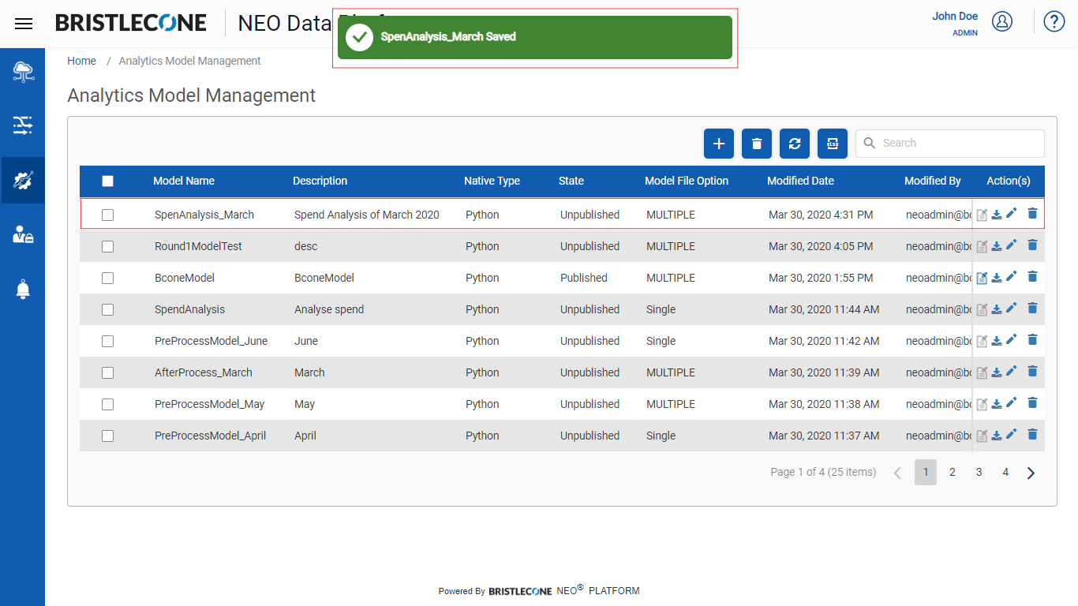This screenshot has height=606, width=1078.
Task: Sort by Model Name column header
Action: click(184, 181)
